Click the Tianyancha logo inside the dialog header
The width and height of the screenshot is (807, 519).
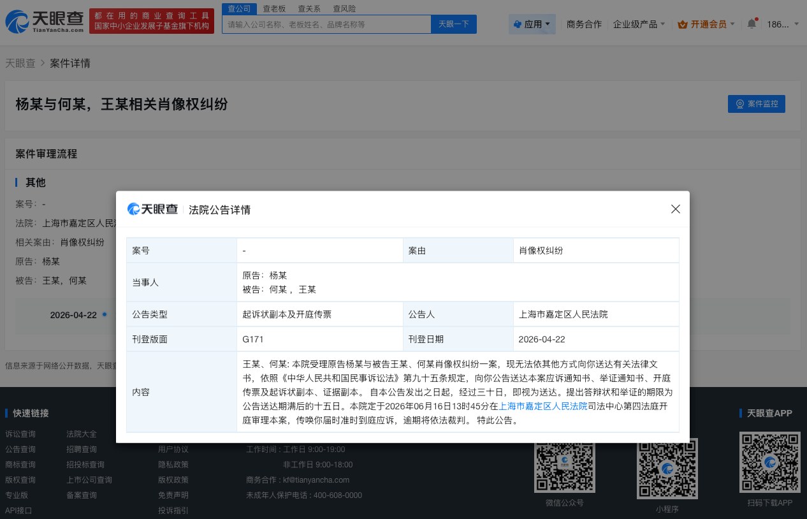(152, 209)
